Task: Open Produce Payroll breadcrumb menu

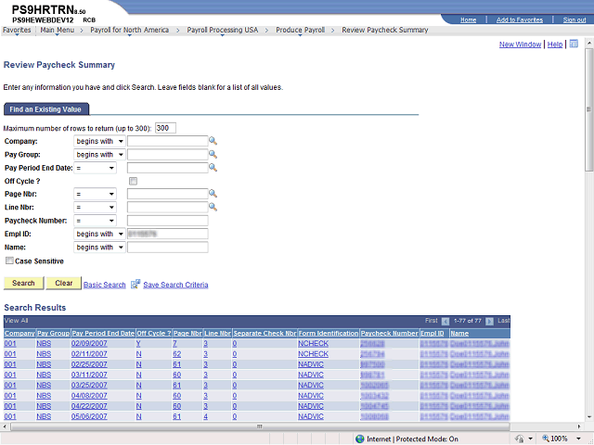Action: (300, 30)
